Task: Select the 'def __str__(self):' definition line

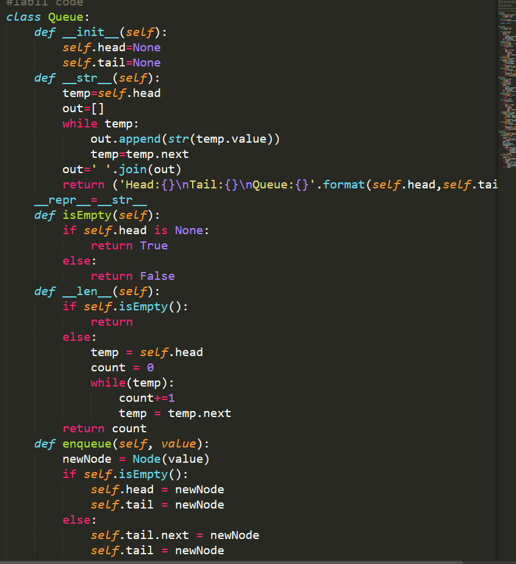Action: (97, 78)
